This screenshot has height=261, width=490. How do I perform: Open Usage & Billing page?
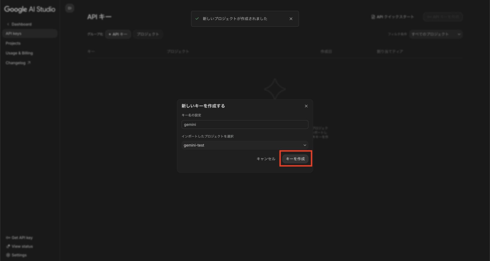click(19, 53)
